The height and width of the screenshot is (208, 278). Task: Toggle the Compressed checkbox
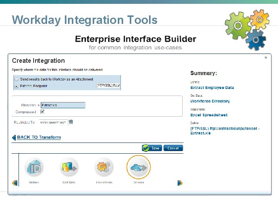coord(42,112)
